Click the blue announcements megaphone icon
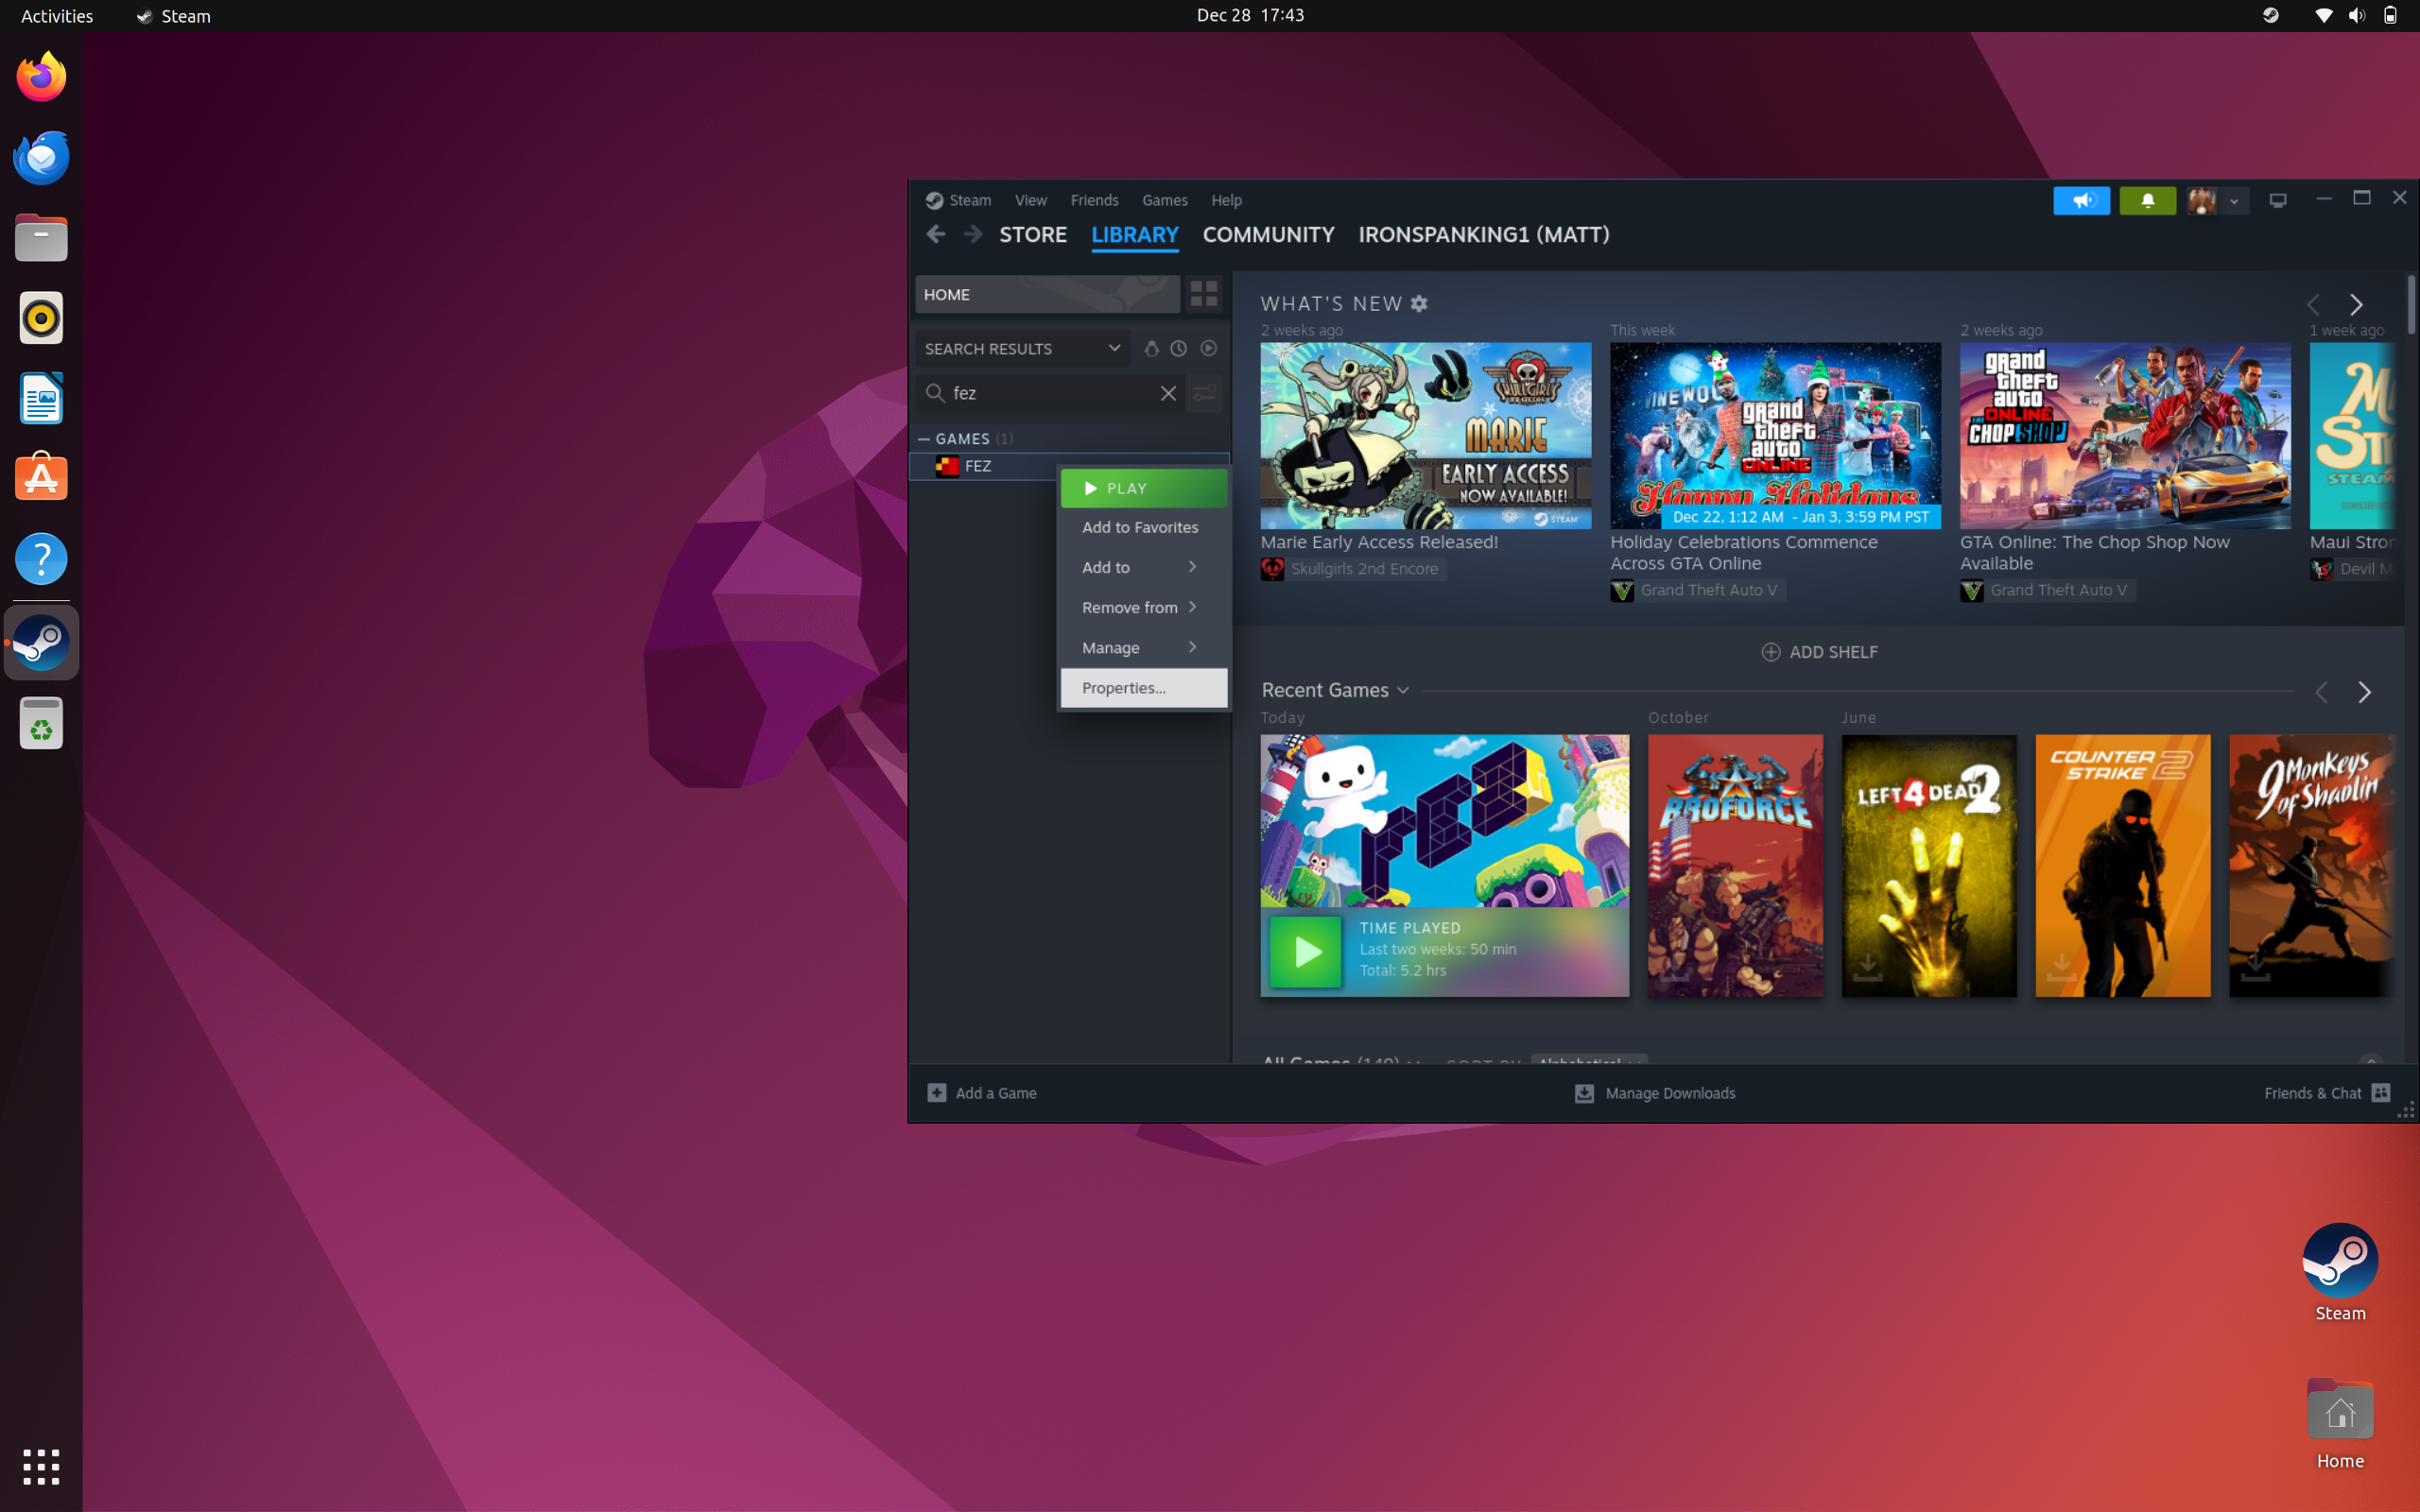The height and width of the screenshot is (1512, 2420). tap(2081, 201)
